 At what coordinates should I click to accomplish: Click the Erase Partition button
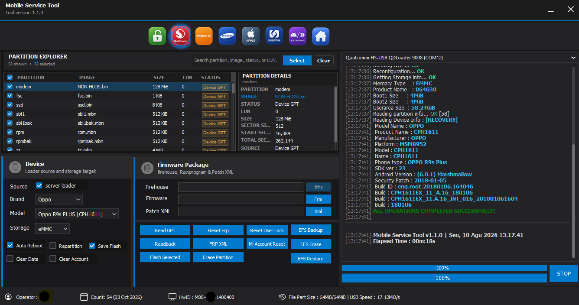pos(218,257)
